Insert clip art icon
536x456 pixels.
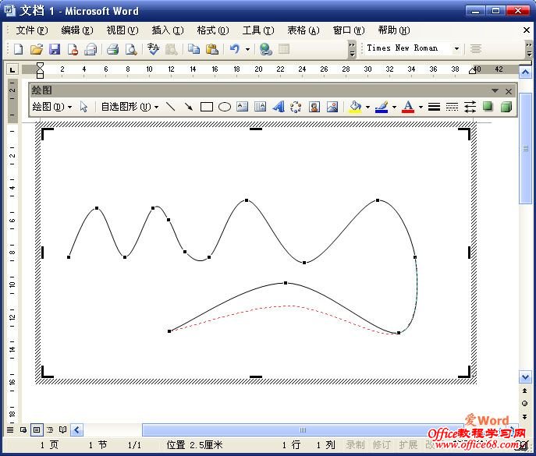(314, 107)
